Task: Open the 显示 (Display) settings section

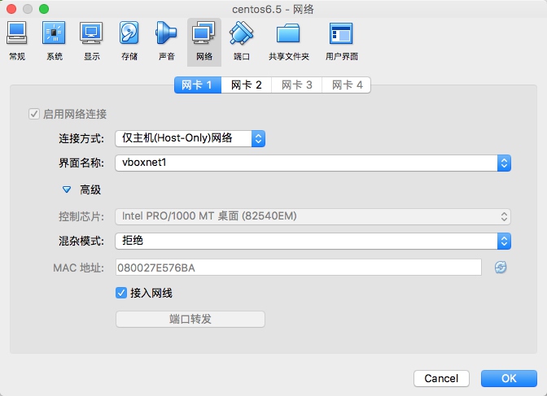Action: (91, 41)
